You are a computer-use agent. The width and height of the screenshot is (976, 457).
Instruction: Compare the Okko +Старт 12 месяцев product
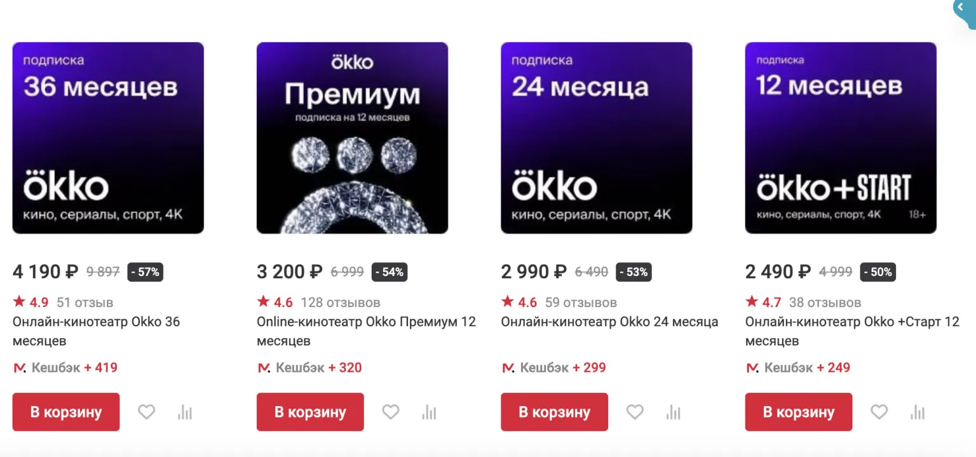coord(917,412)
